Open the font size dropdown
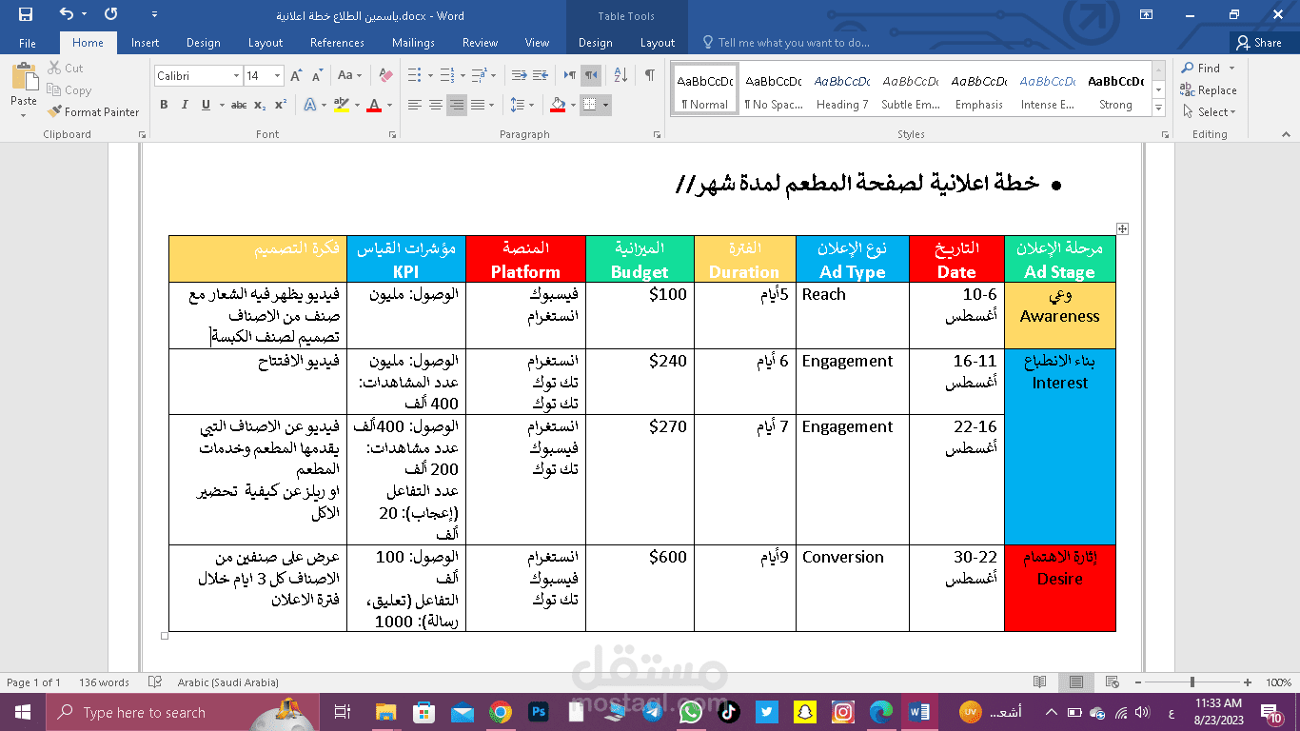This screenshot has width=1300, height=731. click(x=277, y=75)
